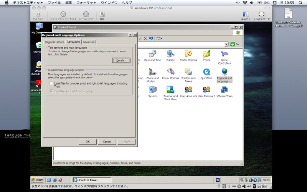Open the Display control panel icon
The image size is (307, 192).
click(x=170, y=56)
